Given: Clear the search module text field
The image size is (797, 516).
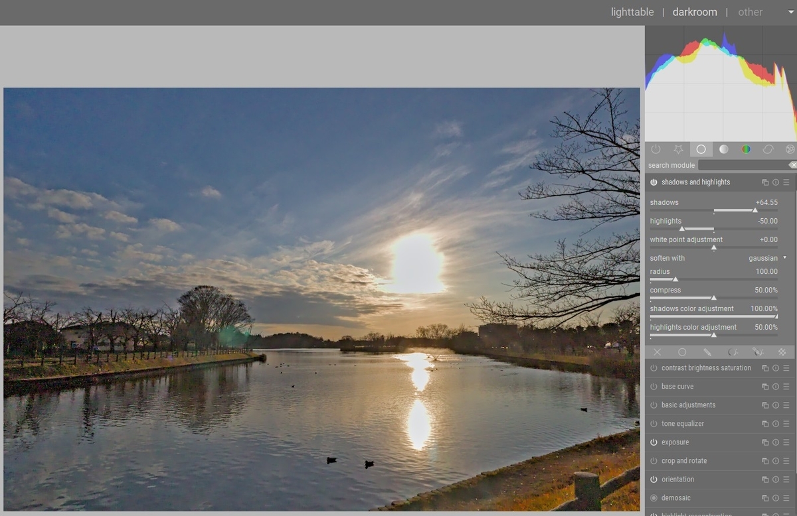Looking at the screenshot, I should click(792, 165).
